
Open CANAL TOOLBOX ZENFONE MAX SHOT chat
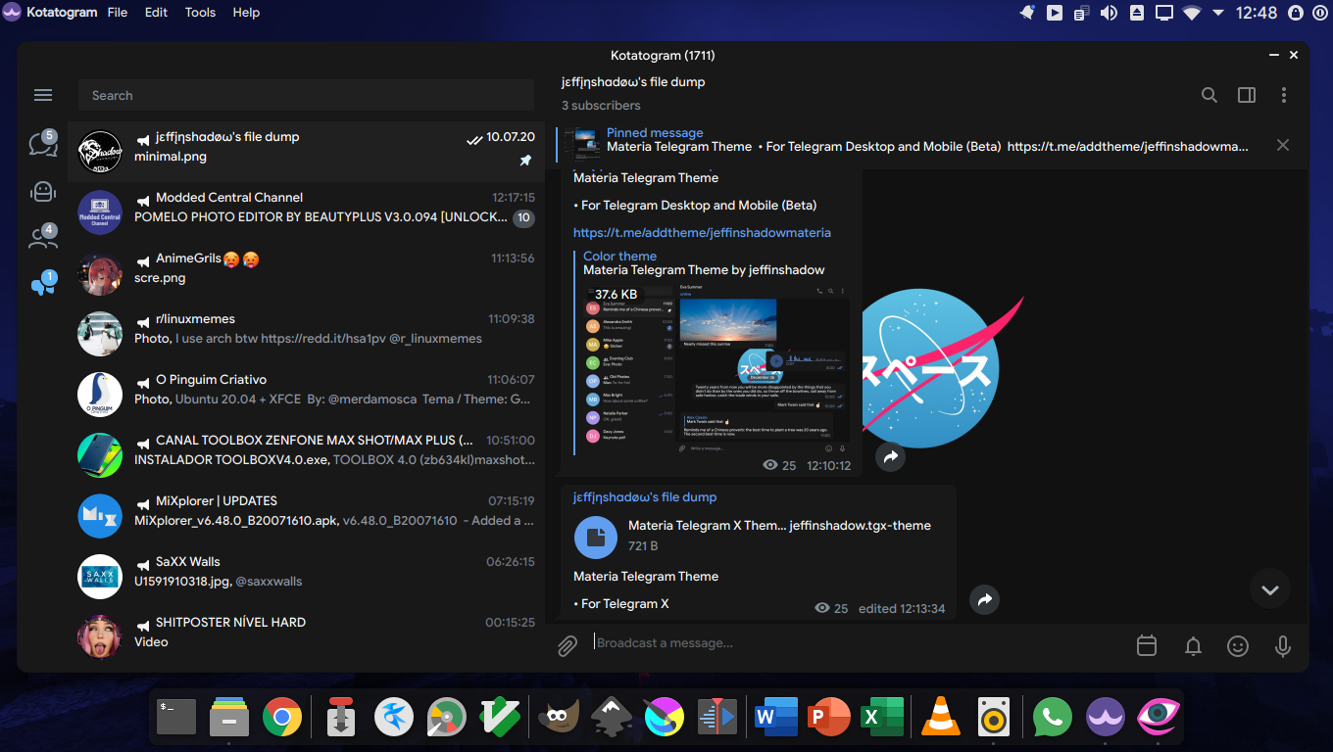(306, 454)
